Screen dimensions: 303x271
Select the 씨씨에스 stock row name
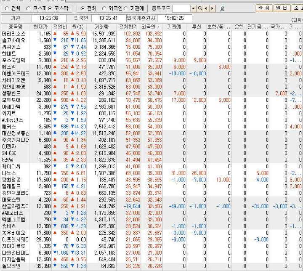11,47
